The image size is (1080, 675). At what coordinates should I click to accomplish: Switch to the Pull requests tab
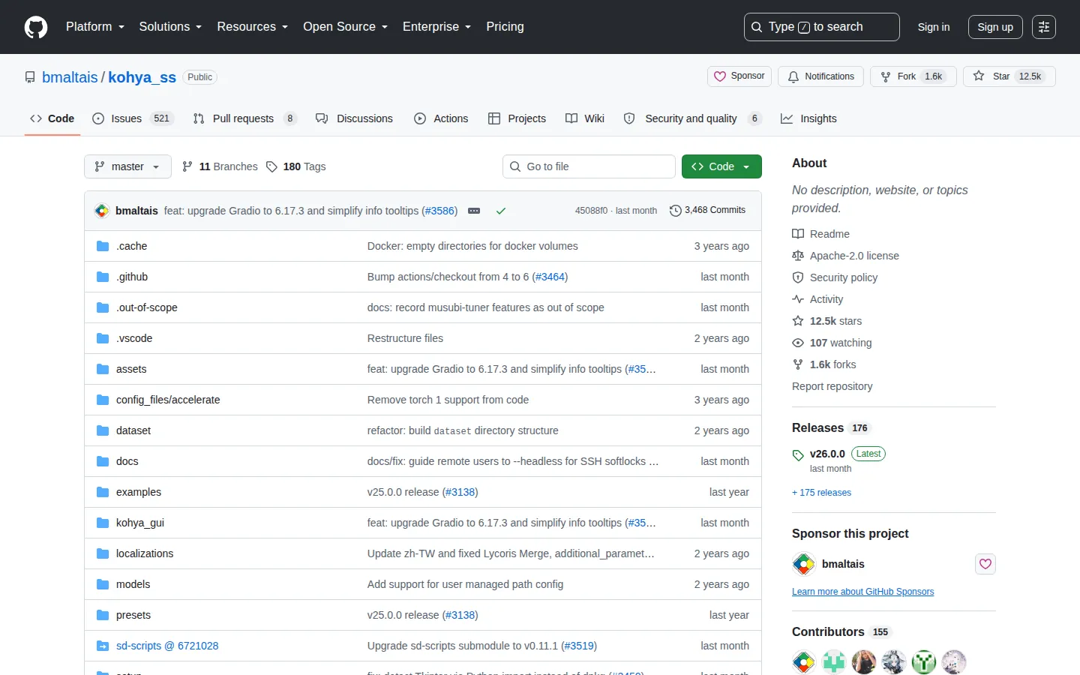tap(245, 118)
